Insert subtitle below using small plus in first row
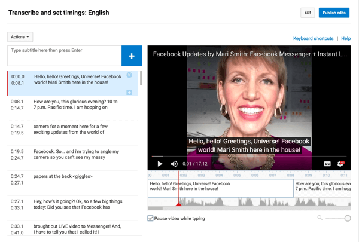The image size is (359, 242). [129, 92]
